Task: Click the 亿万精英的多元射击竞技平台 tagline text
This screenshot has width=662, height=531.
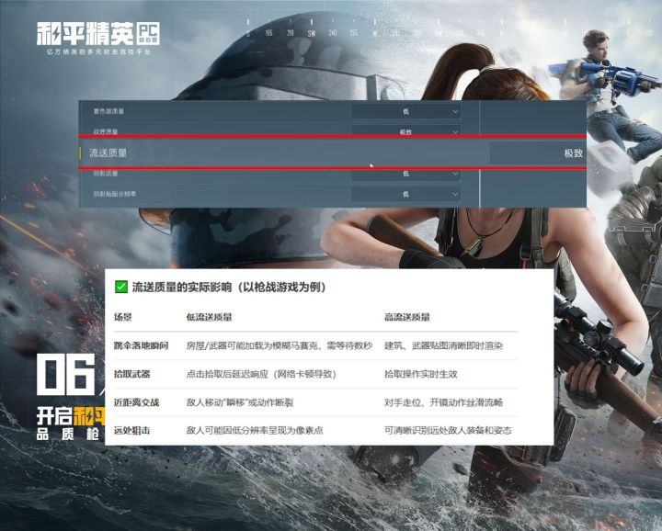Action: click(98, 51)
